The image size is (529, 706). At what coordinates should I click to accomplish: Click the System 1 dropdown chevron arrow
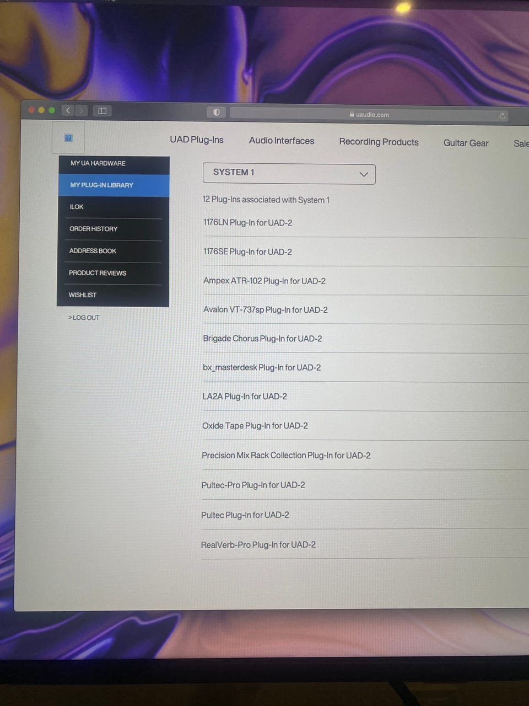coord(364,174)
